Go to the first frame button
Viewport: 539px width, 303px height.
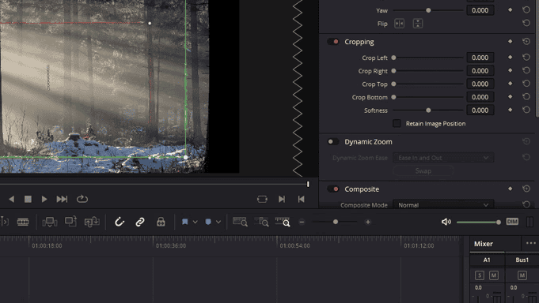pyautogui.click(x=301, y=199)
